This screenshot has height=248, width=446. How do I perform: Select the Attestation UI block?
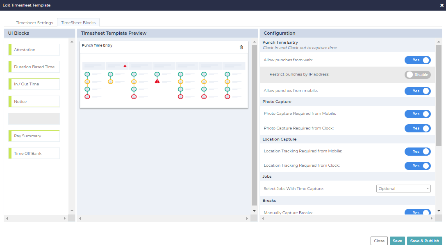click(34, 50)
